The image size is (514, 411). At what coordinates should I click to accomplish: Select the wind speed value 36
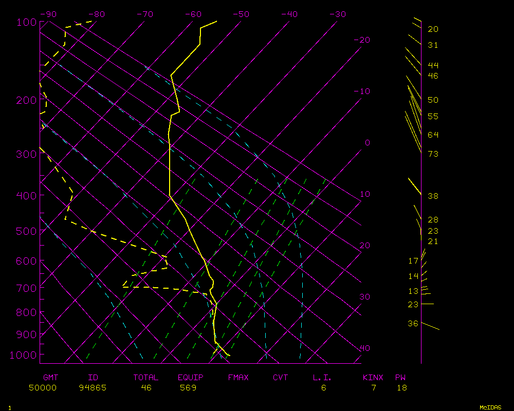413,323
